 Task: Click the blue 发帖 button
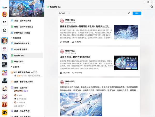coord(137,13)
